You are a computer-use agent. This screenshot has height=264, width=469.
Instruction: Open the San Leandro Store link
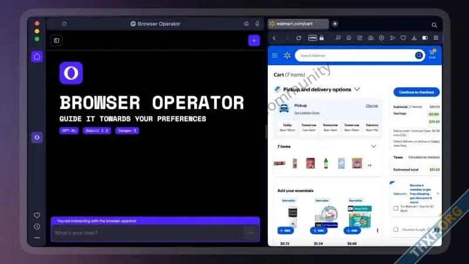tap(307, 113)
